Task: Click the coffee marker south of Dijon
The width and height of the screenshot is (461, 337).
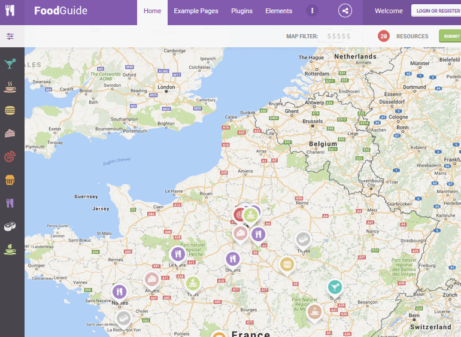Action: coord(314,312)
